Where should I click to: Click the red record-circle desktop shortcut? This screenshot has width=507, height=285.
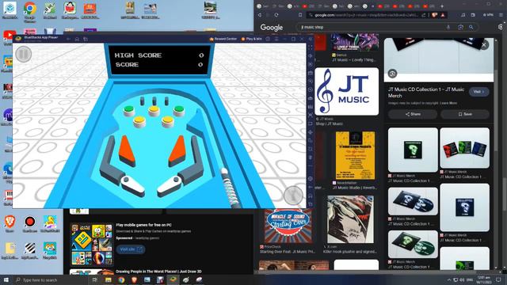(30, 223)
